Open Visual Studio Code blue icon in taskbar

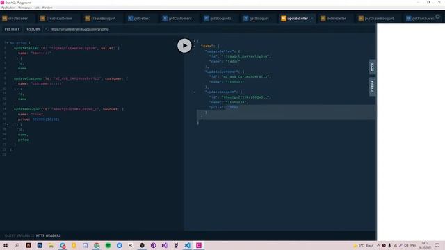click(x=187, y=245)
